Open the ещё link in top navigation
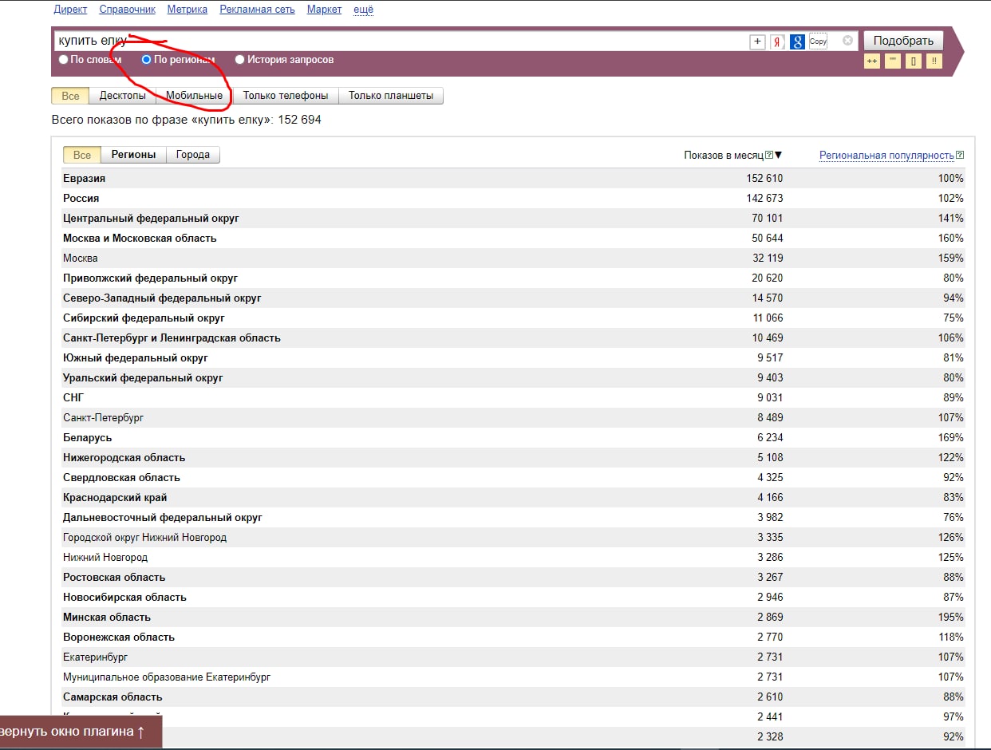Viewport: 991px width, 750px height. 363,10
